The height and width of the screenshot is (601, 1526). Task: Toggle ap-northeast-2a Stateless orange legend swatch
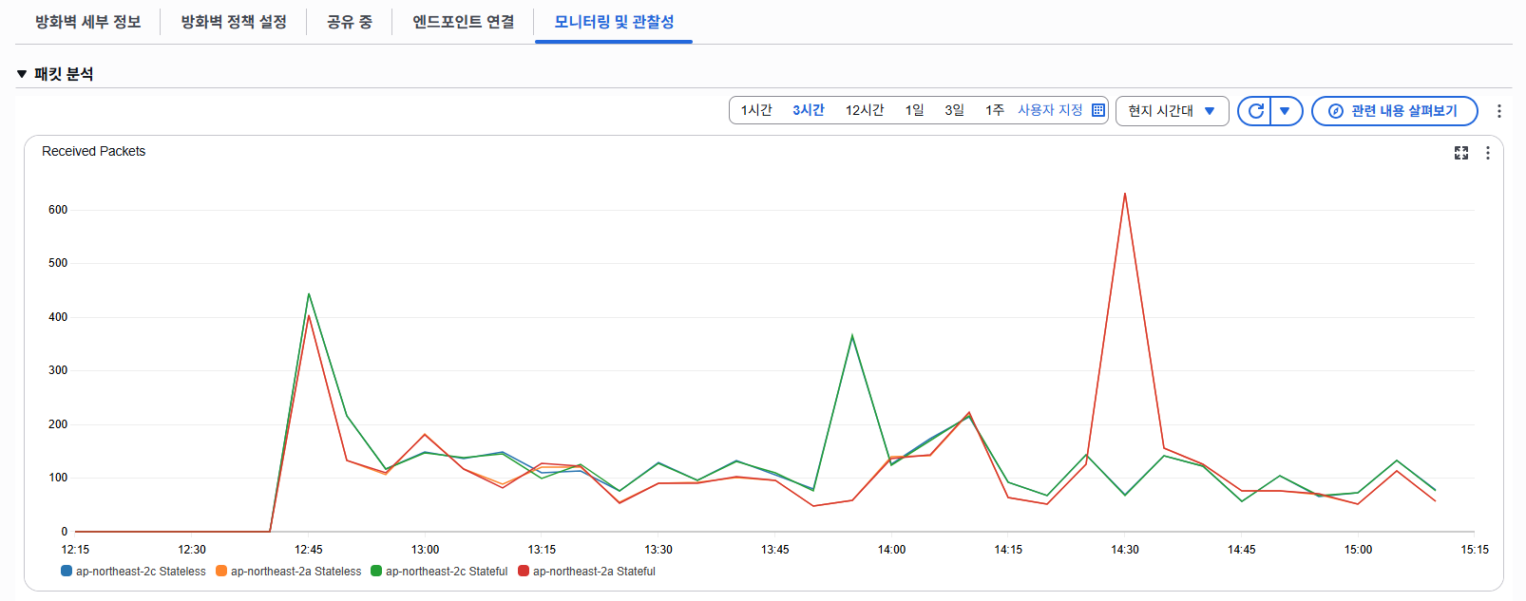coord(221,572)
